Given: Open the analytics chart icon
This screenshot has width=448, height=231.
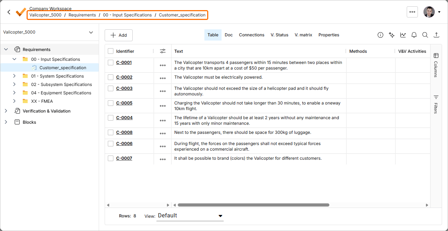Looking at the screenshot, I should point(403,35).
